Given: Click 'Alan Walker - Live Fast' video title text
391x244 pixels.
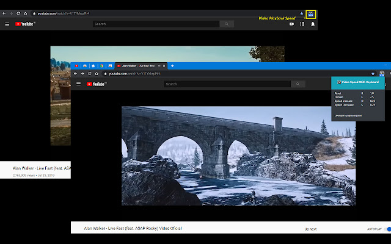Looking at the screenshot, I should (x=133, y=228).
